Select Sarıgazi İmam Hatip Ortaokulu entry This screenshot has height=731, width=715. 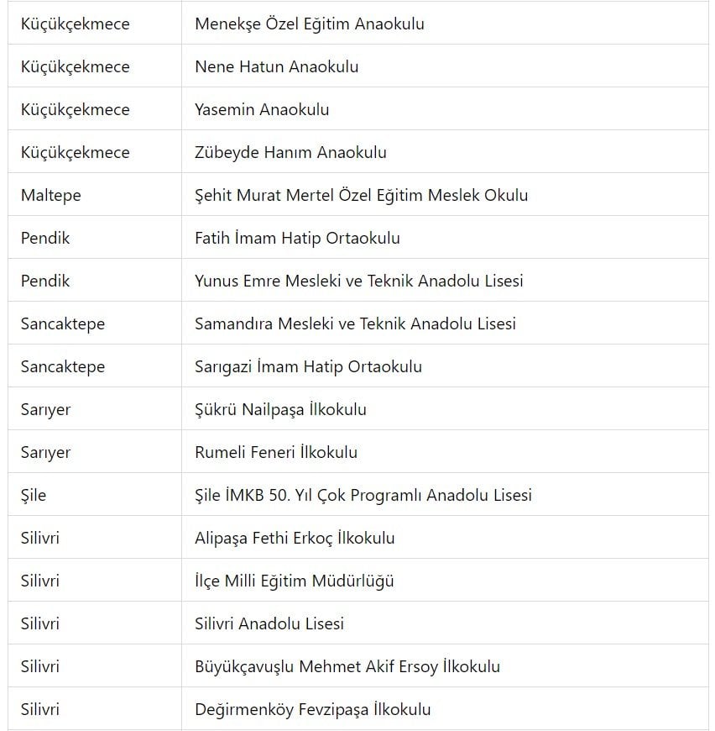click(x=308, y=367)
